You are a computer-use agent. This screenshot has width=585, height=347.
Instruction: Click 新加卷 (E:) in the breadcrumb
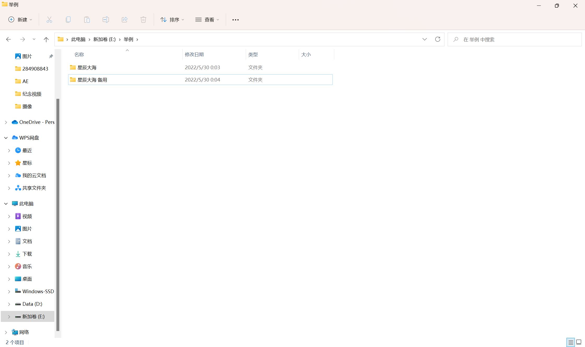click(x=104, y=39)
